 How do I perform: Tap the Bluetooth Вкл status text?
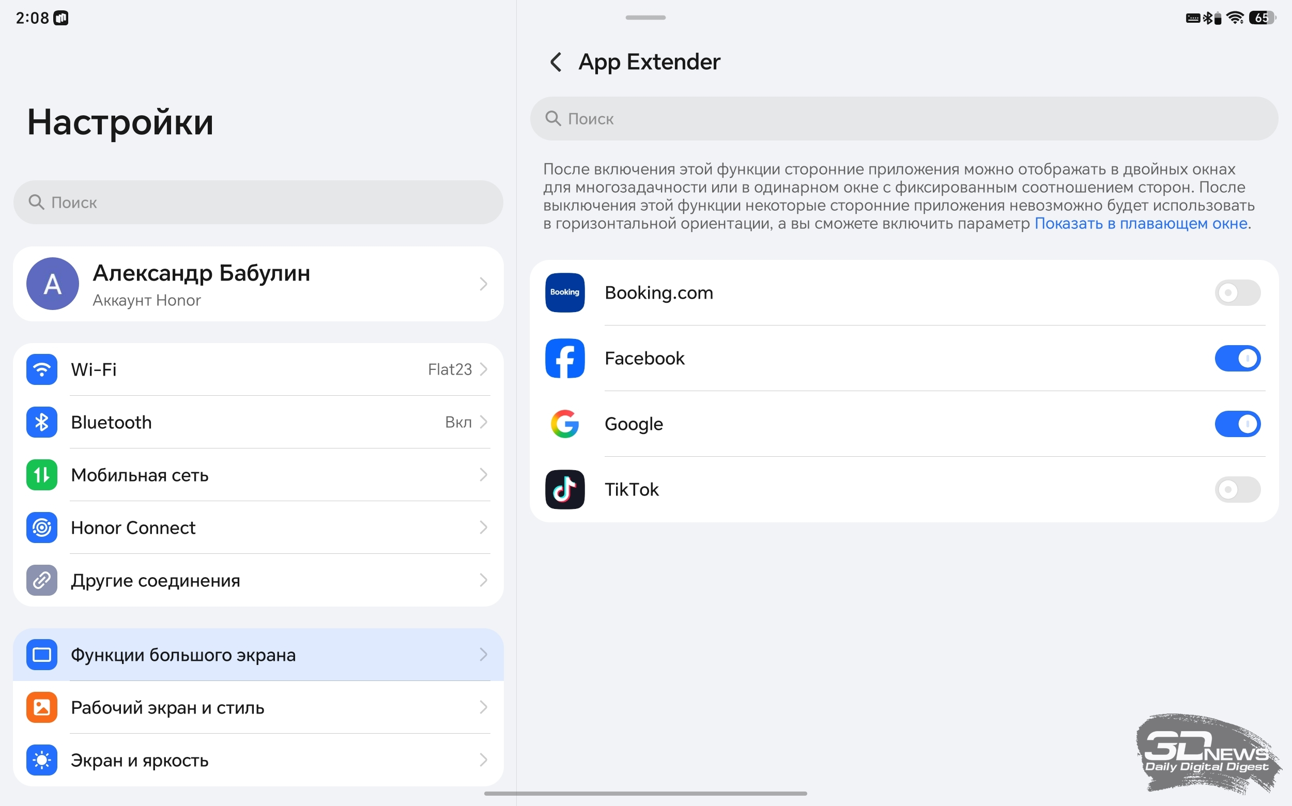[x=458, y=422]
